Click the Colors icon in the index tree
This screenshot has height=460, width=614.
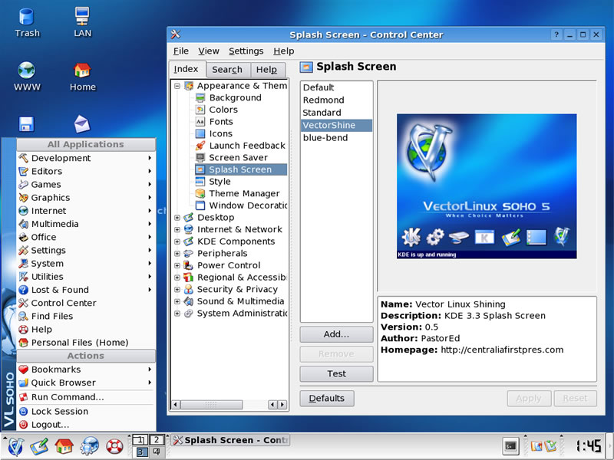[x=200, y=110]
